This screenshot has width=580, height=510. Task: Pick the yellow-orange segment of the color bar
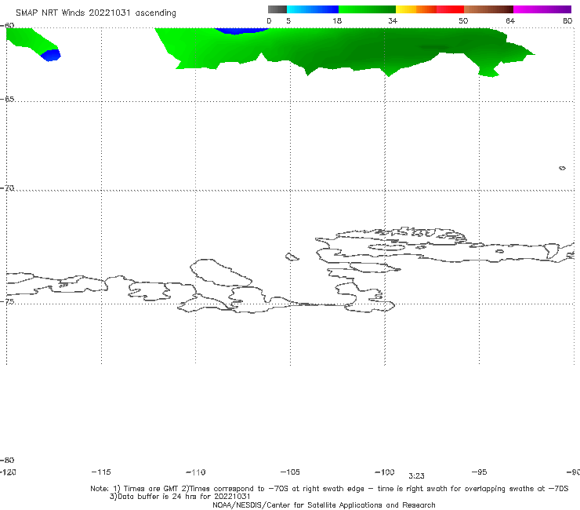pos(416,9)
